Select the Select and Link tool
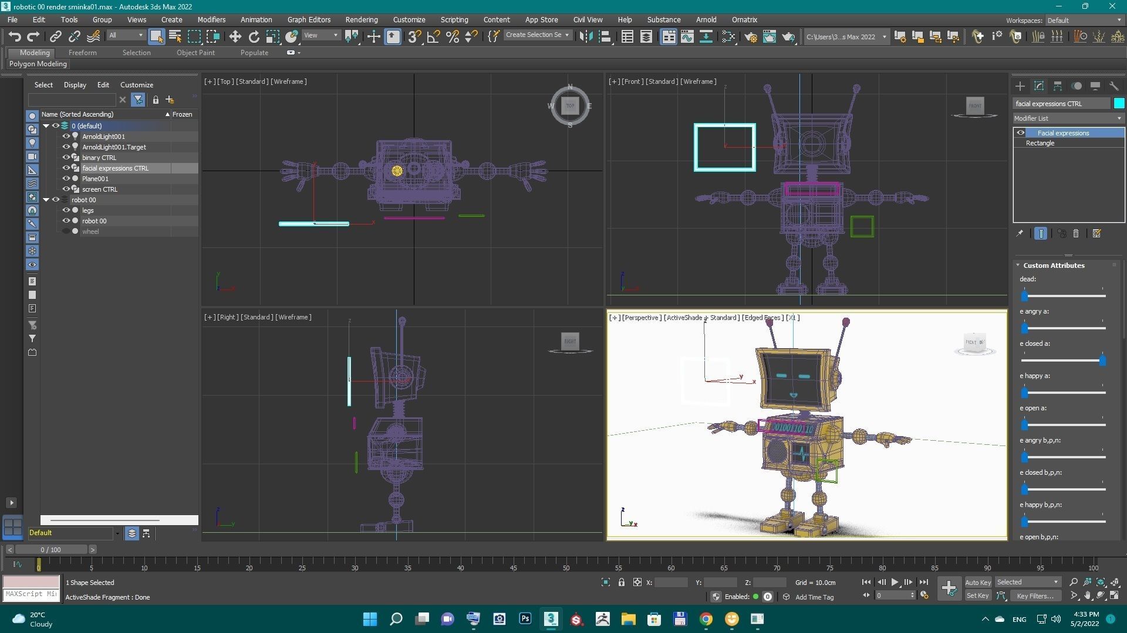1127x633 pixels. [x=55, y=36]
